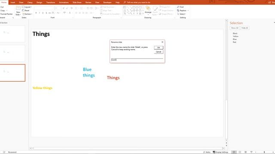Open Convert to SmartArt dropdown
The height and width of the screenshot is (154, 275).
(x=110, y=14)
